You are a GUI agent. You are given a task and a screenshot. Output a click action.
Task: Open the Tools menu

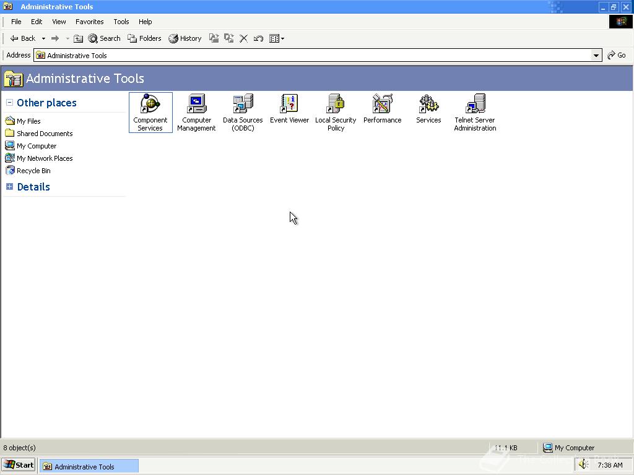(121, 22)
